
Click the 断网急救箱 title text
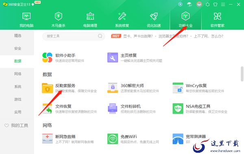65,136
